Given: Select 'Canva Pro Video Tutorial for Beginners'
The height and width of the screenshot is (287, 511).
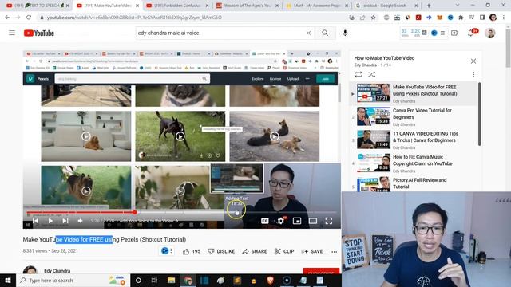Looking at the screenshot, I should (x=413, y=117).
